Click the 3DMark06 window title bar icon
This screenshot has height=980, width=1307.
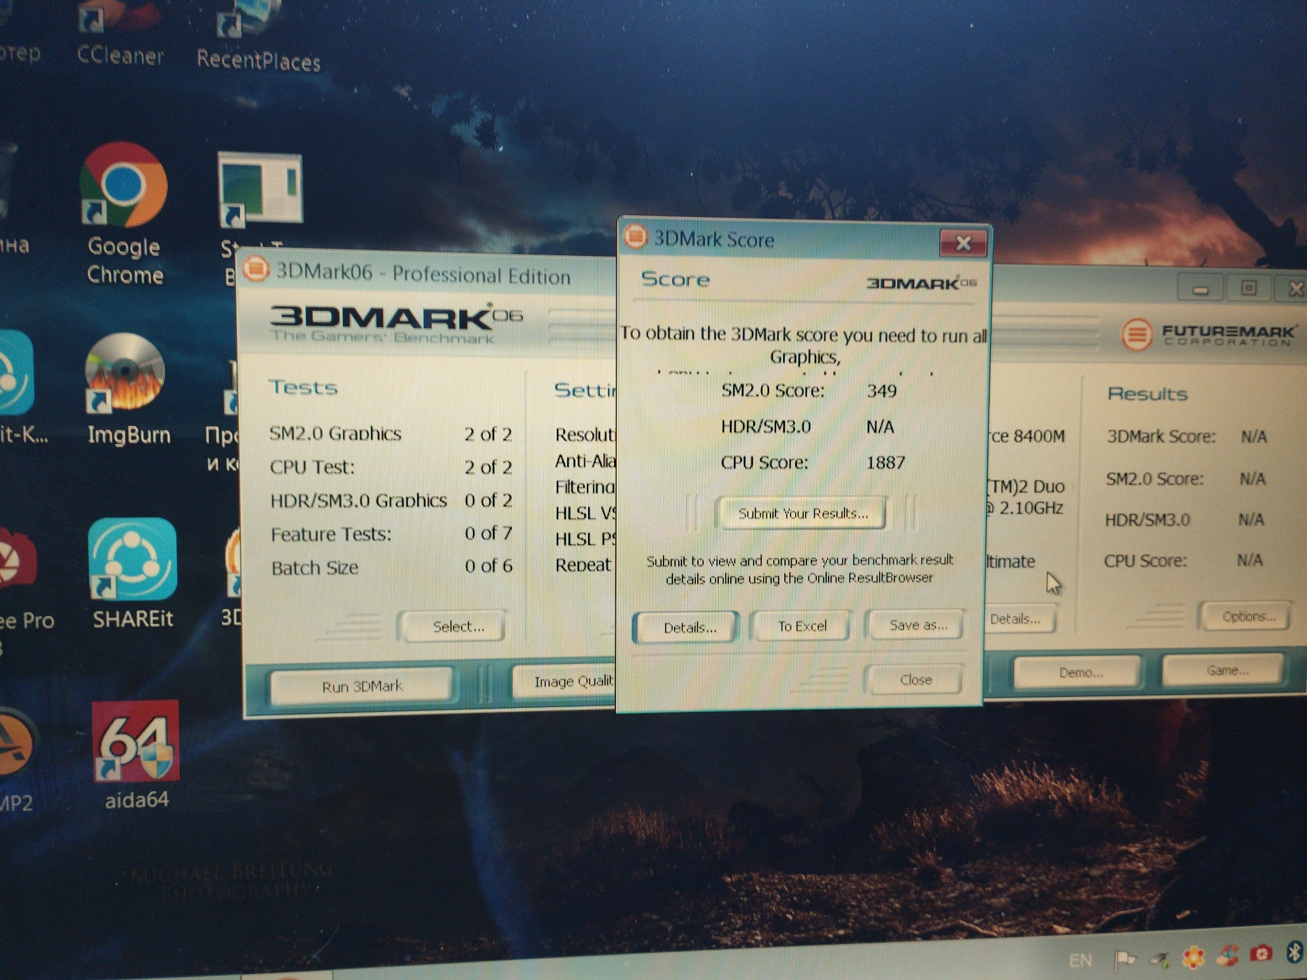[256, 269]
